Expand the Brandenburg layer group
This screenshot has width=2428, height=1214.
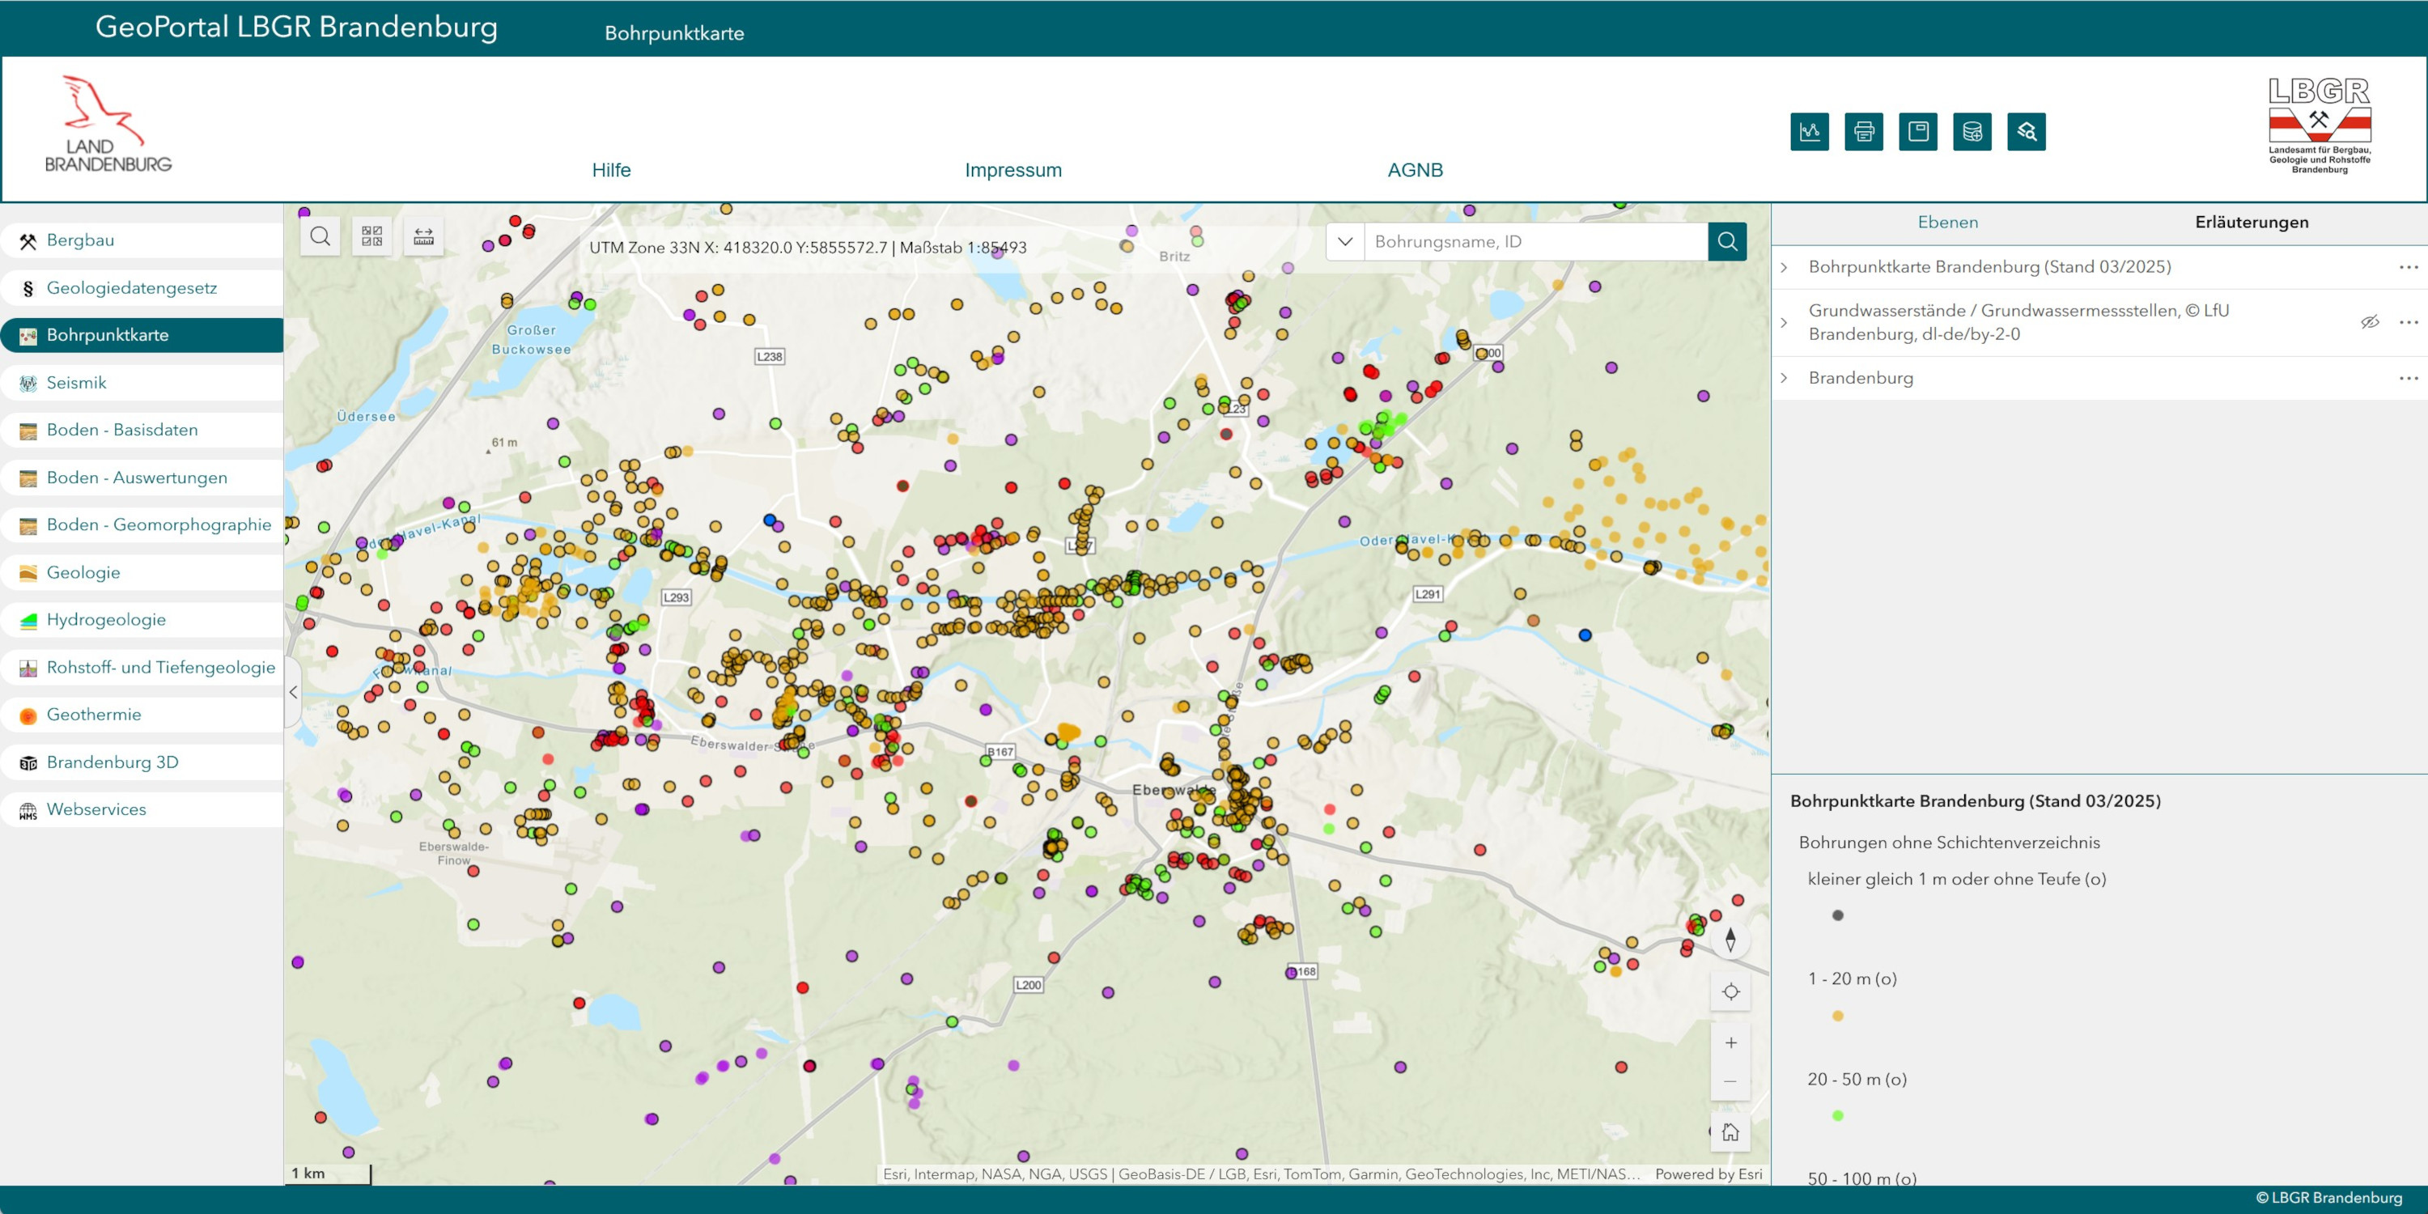1785,378
